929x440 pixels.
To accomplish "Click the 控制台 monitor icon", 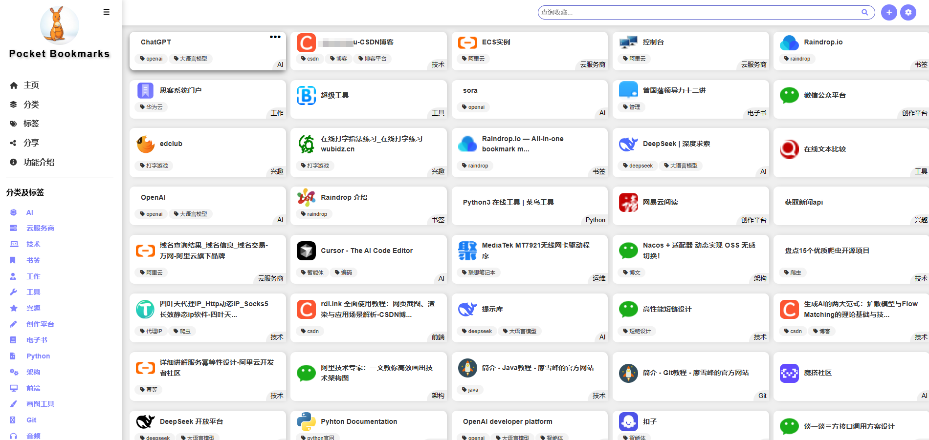I will click(x=628, y=42).
